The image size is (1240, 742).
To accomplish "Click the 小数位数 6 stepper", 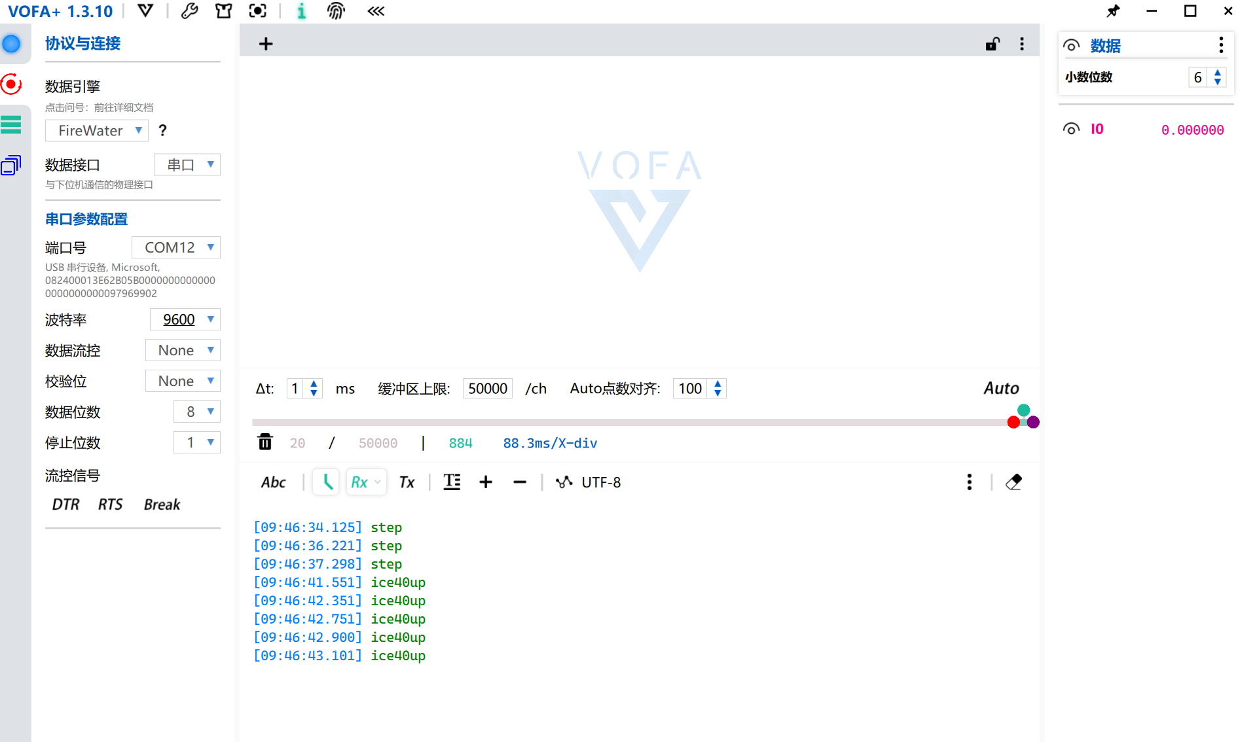I will point(1207,77).
